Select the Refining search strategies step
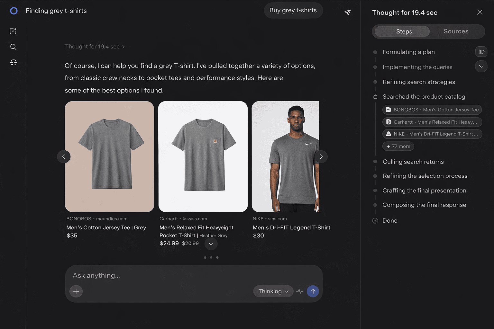Screen dimensions: 494x329 [x=419, y=82]
